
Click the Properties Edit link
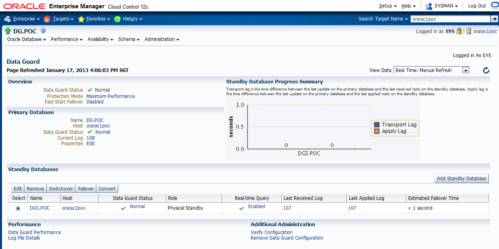tap(90, 144)
